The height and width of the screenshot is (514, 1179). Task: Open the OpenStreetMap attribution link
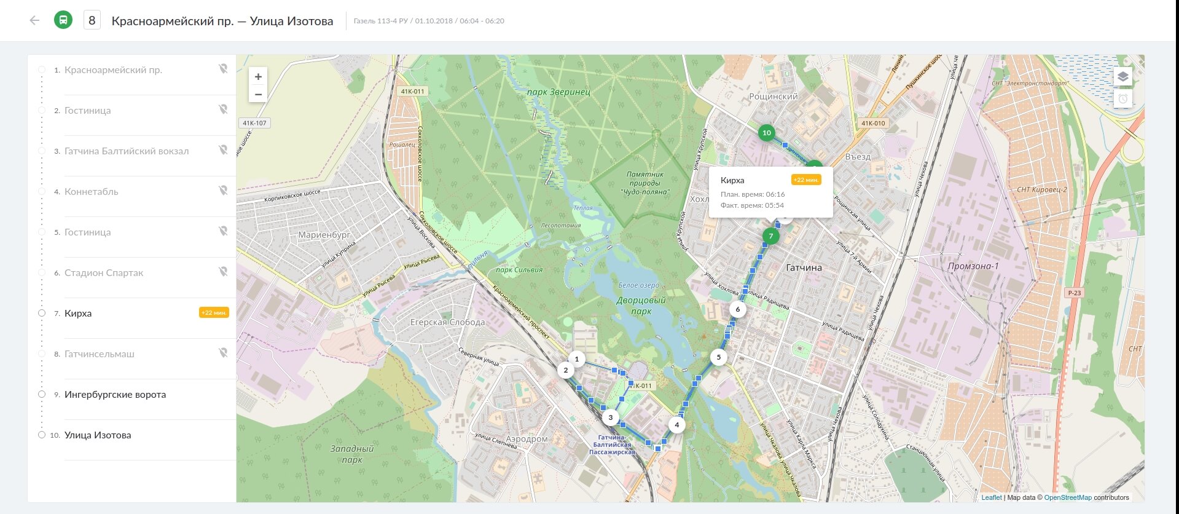click(x=1068, y=497)
